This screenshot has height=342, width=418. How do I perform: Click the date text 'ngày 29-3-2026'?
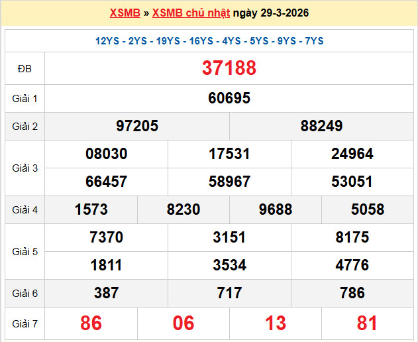pyautogui.click(x=271, y=13)
